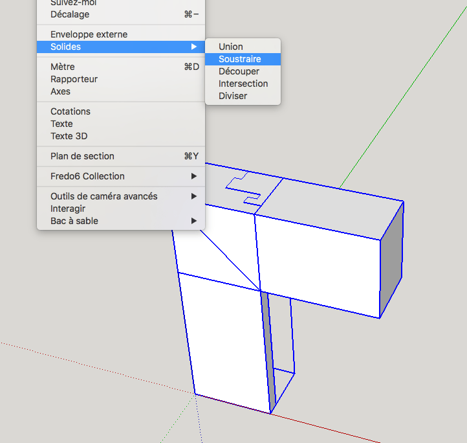Select Découper in the submenu

(x=243, y=71)
